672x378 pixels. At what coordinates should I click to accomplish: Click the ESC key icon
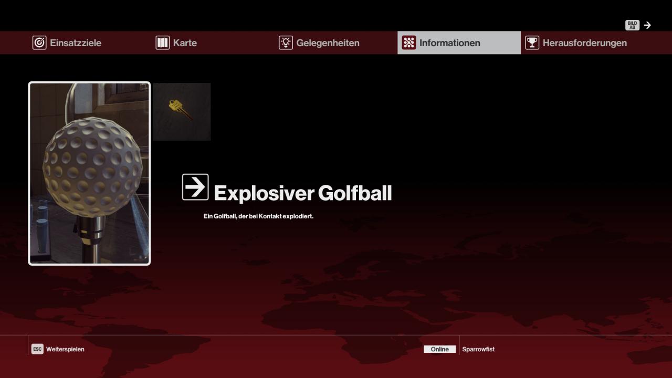click(37, 349)
